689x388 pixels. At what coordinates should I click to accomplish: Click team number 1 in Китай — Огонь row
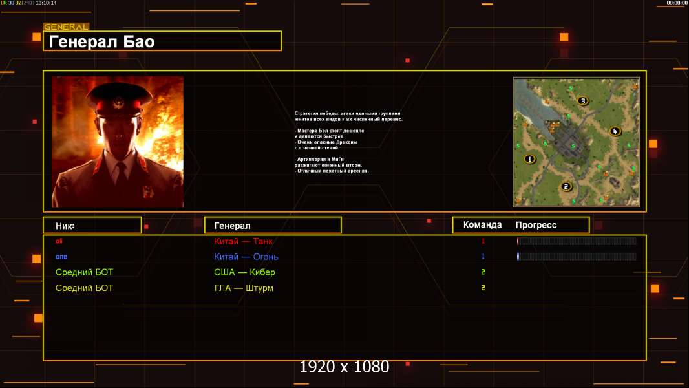pos(483,257)
